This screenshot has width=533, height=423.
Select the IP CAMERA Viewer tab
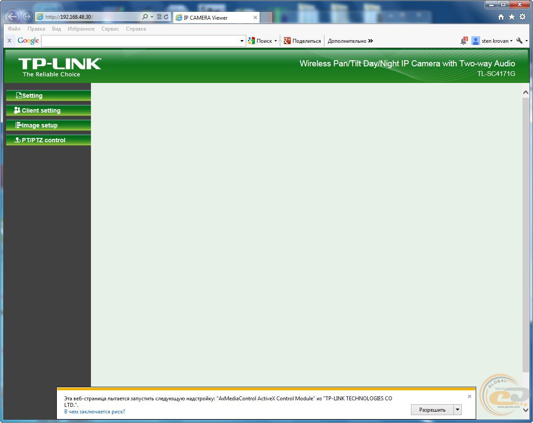216,18
